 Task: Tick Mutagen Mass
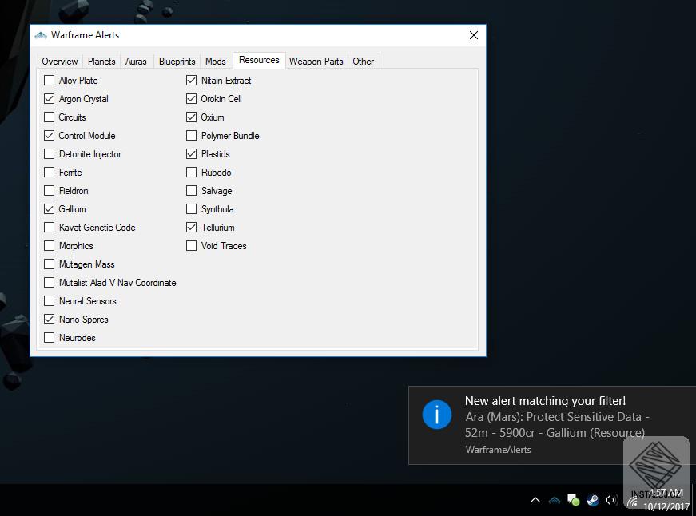[50, 264]
